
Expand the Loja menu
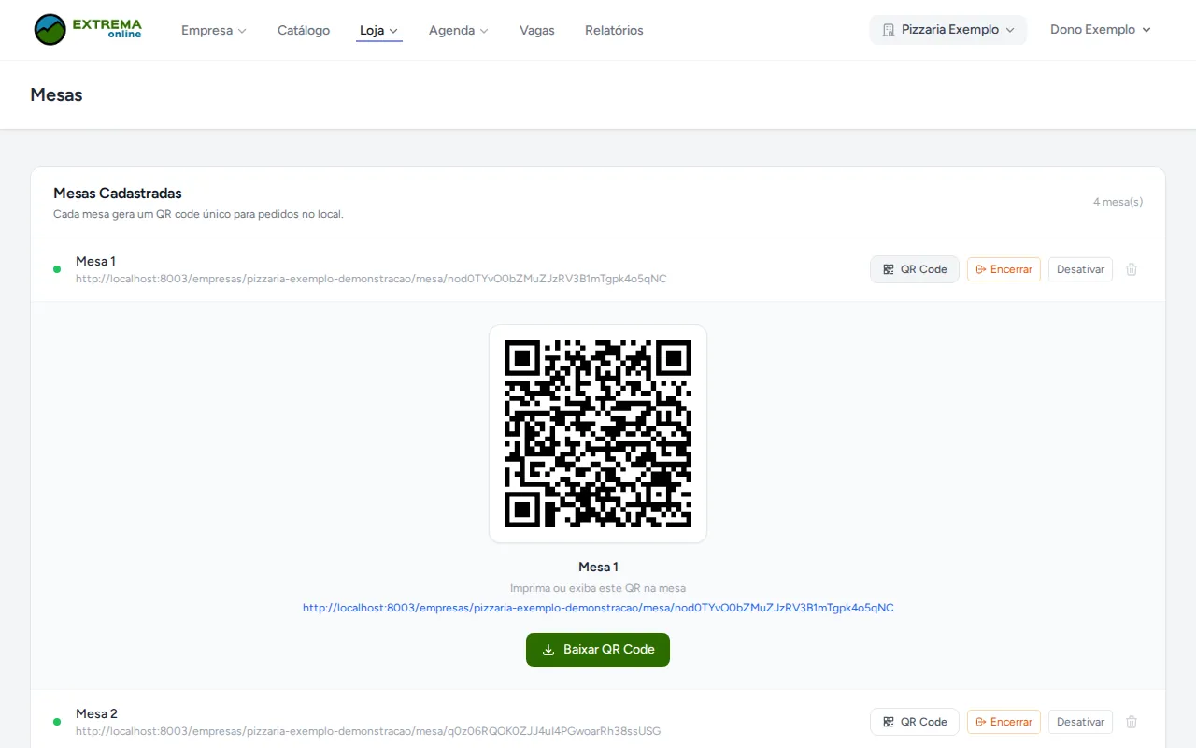379,30
